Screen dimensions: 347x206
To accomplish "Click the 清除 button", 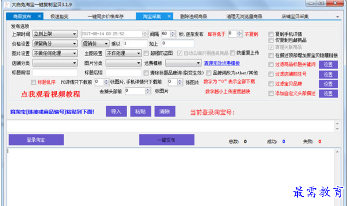I will (x=165, y=111).
